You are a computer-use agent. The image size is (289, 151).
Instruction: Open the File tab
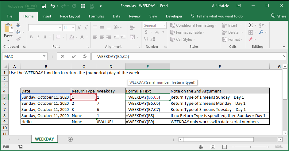click(10, 16)
